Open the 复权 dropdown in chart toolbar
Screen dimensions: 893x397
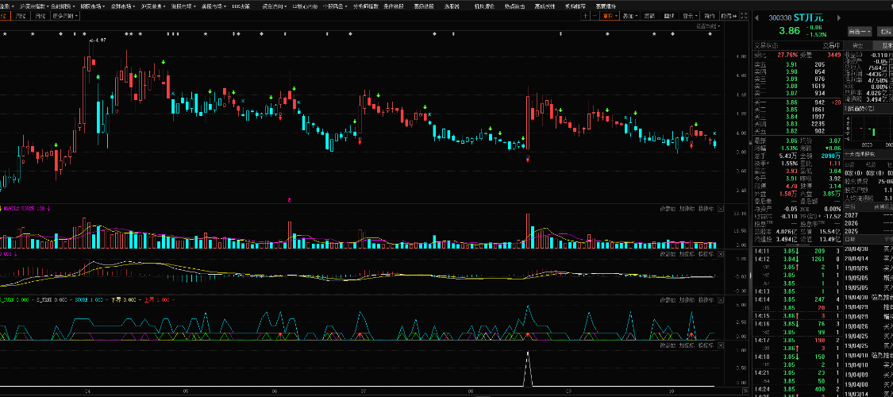click(610, 15)
